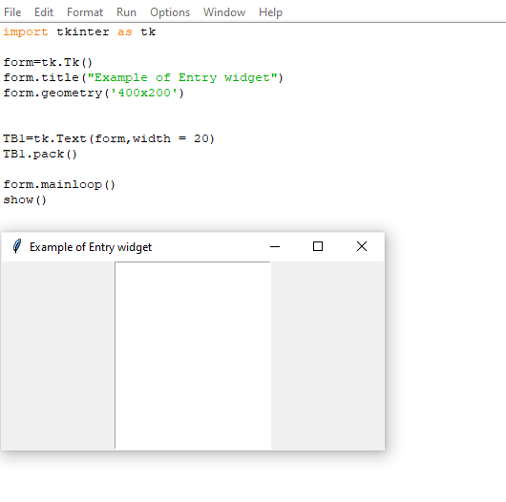Open the Help menu
Screen dimensions: 506x502
tap(270, 12)
